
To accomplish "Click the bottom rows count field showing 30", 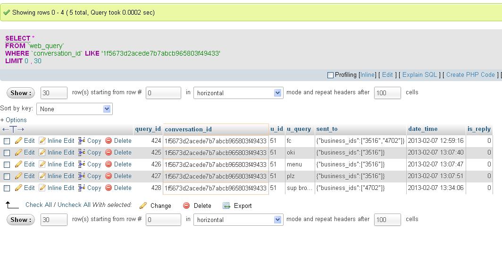I will click(54, 220).
